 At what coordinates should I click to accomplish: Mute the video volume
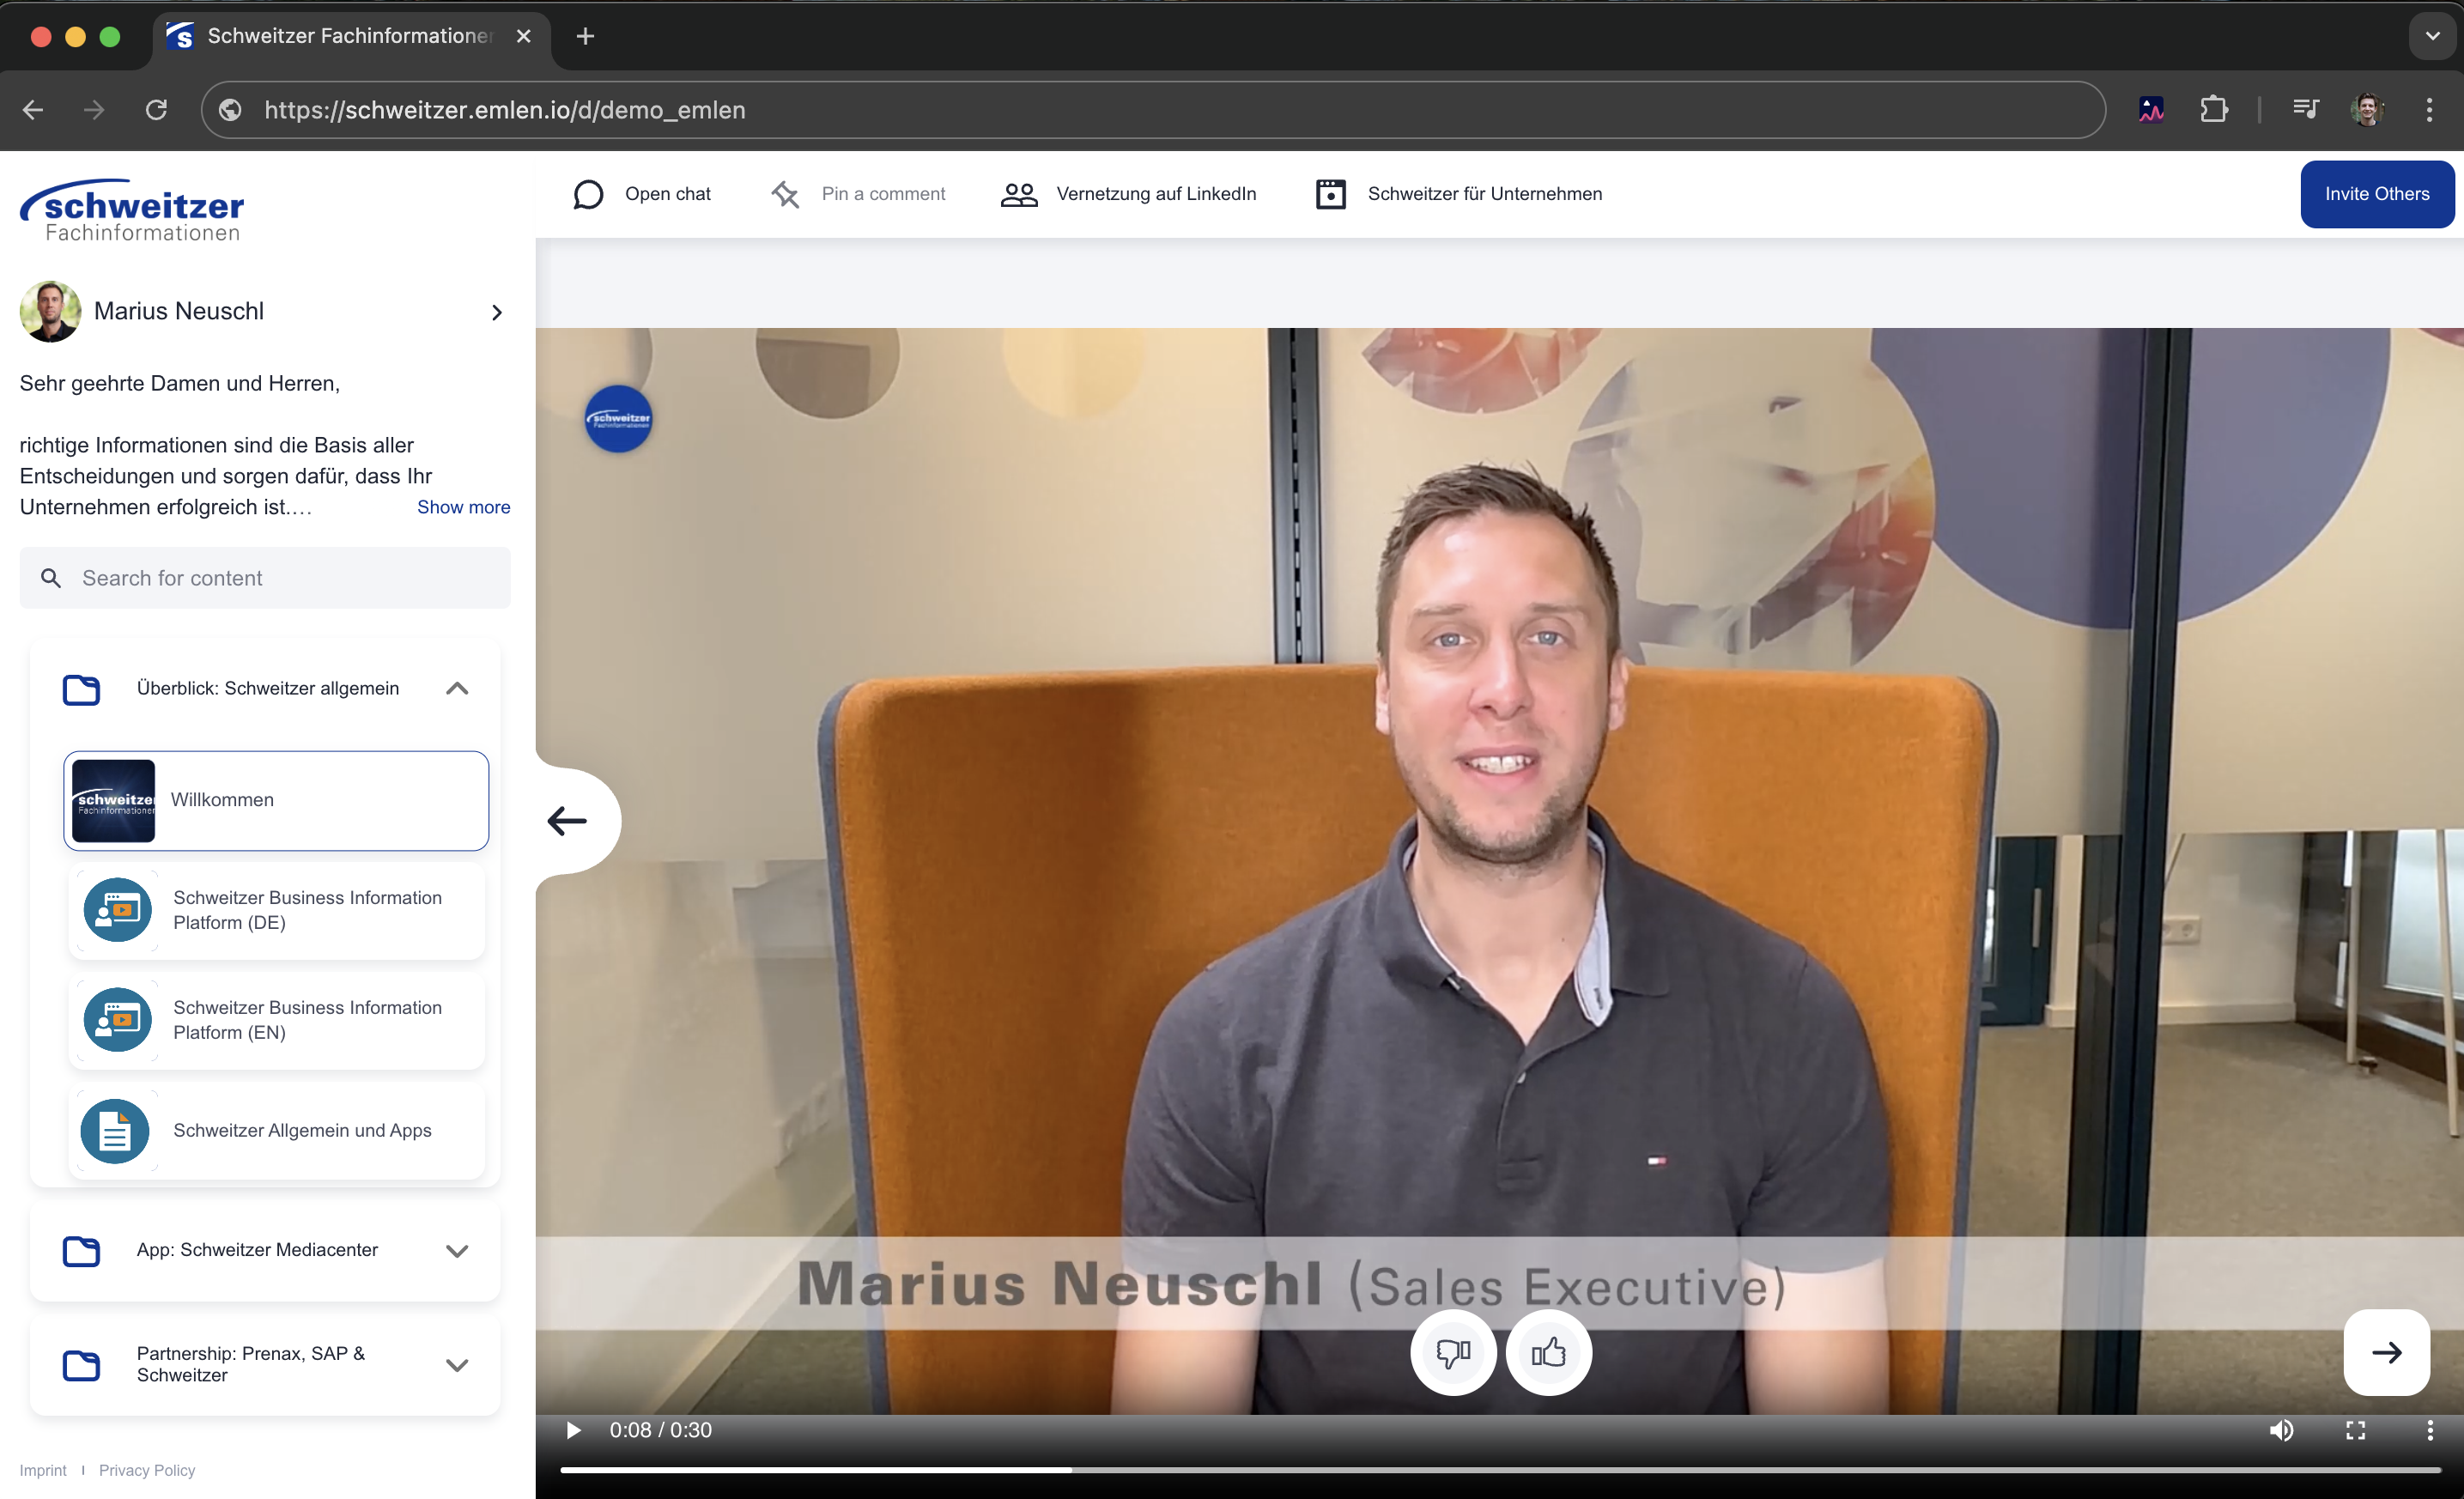2281,1430
